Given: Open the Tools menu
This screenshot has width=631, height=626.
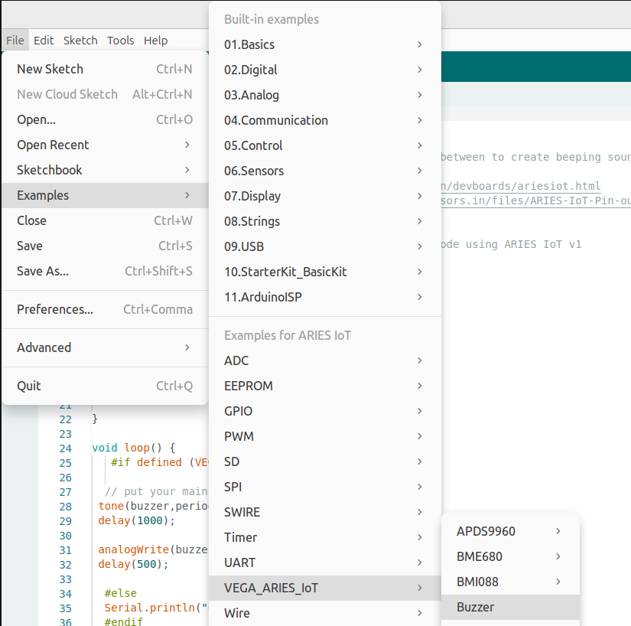Looking at the screenshot, I should (x=120, y=41).
